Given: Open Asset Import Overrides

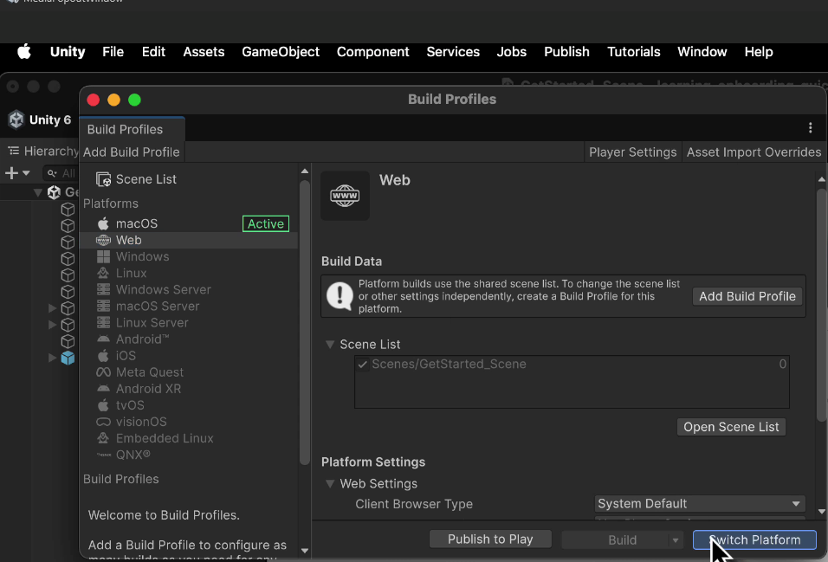Looking at the screenshot, I should point(754,152).
